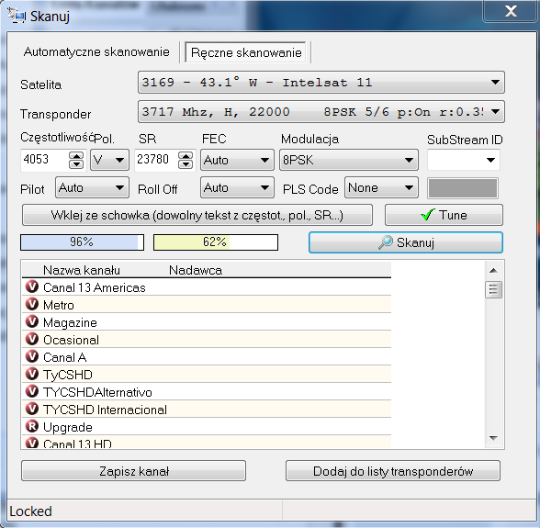The image size is (540, 528).
Task: Decrease SR with the down spinner arrow
Action: pos(186,164)
